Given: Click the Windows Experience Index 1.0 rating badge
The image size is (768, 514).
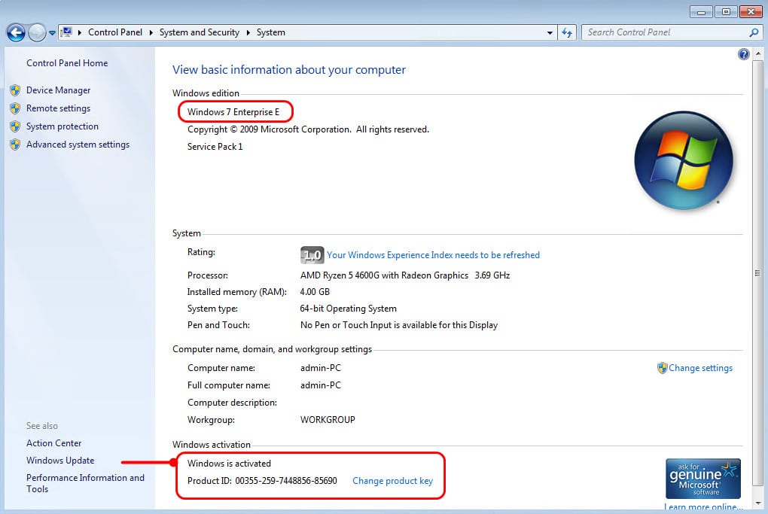Looking at the screenshot, I should 312,255.
